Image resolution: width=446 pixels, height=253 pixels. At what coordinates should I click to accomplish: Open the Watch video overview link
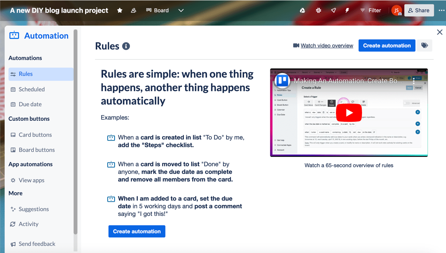(326, 46)
